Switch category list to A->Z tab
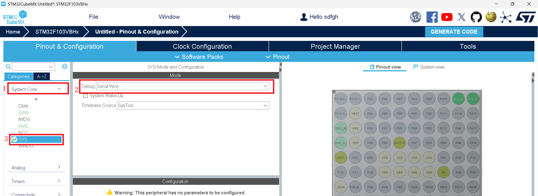The height and width of the screenshot is (196, 538). point(42,76)
